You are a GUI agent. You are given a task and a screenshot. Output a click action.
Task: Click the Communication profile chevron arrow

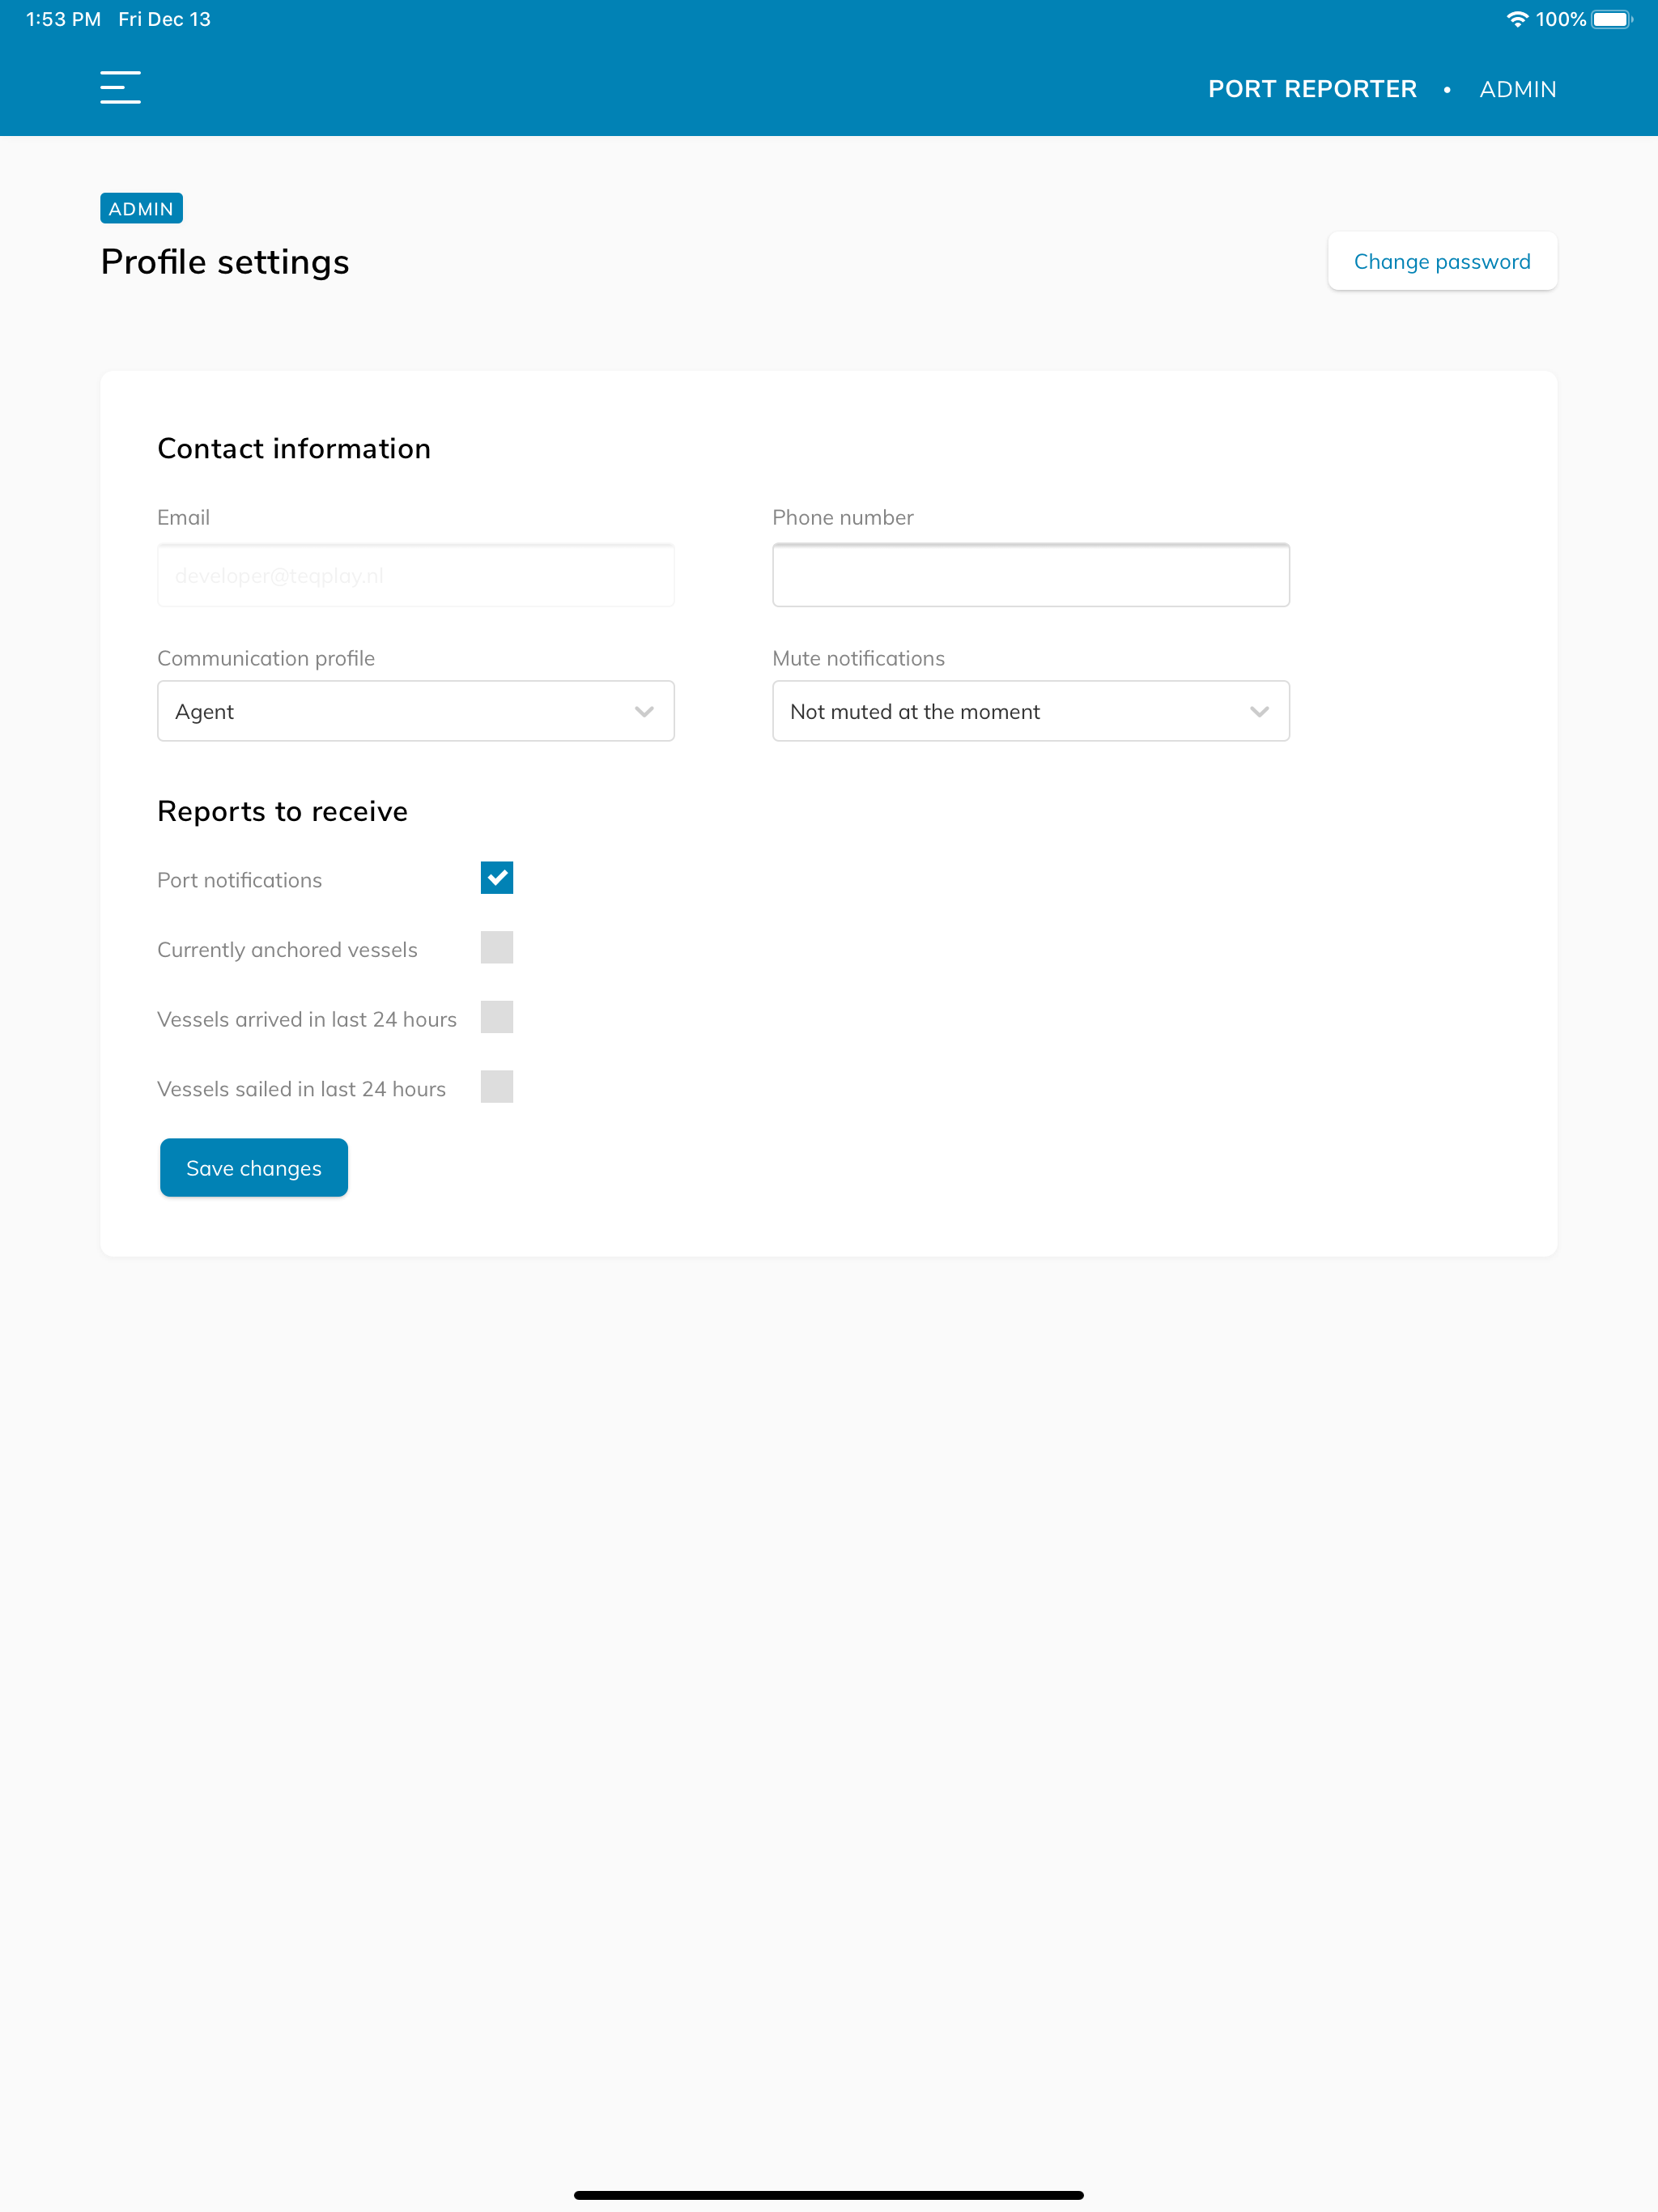[644, 711]
